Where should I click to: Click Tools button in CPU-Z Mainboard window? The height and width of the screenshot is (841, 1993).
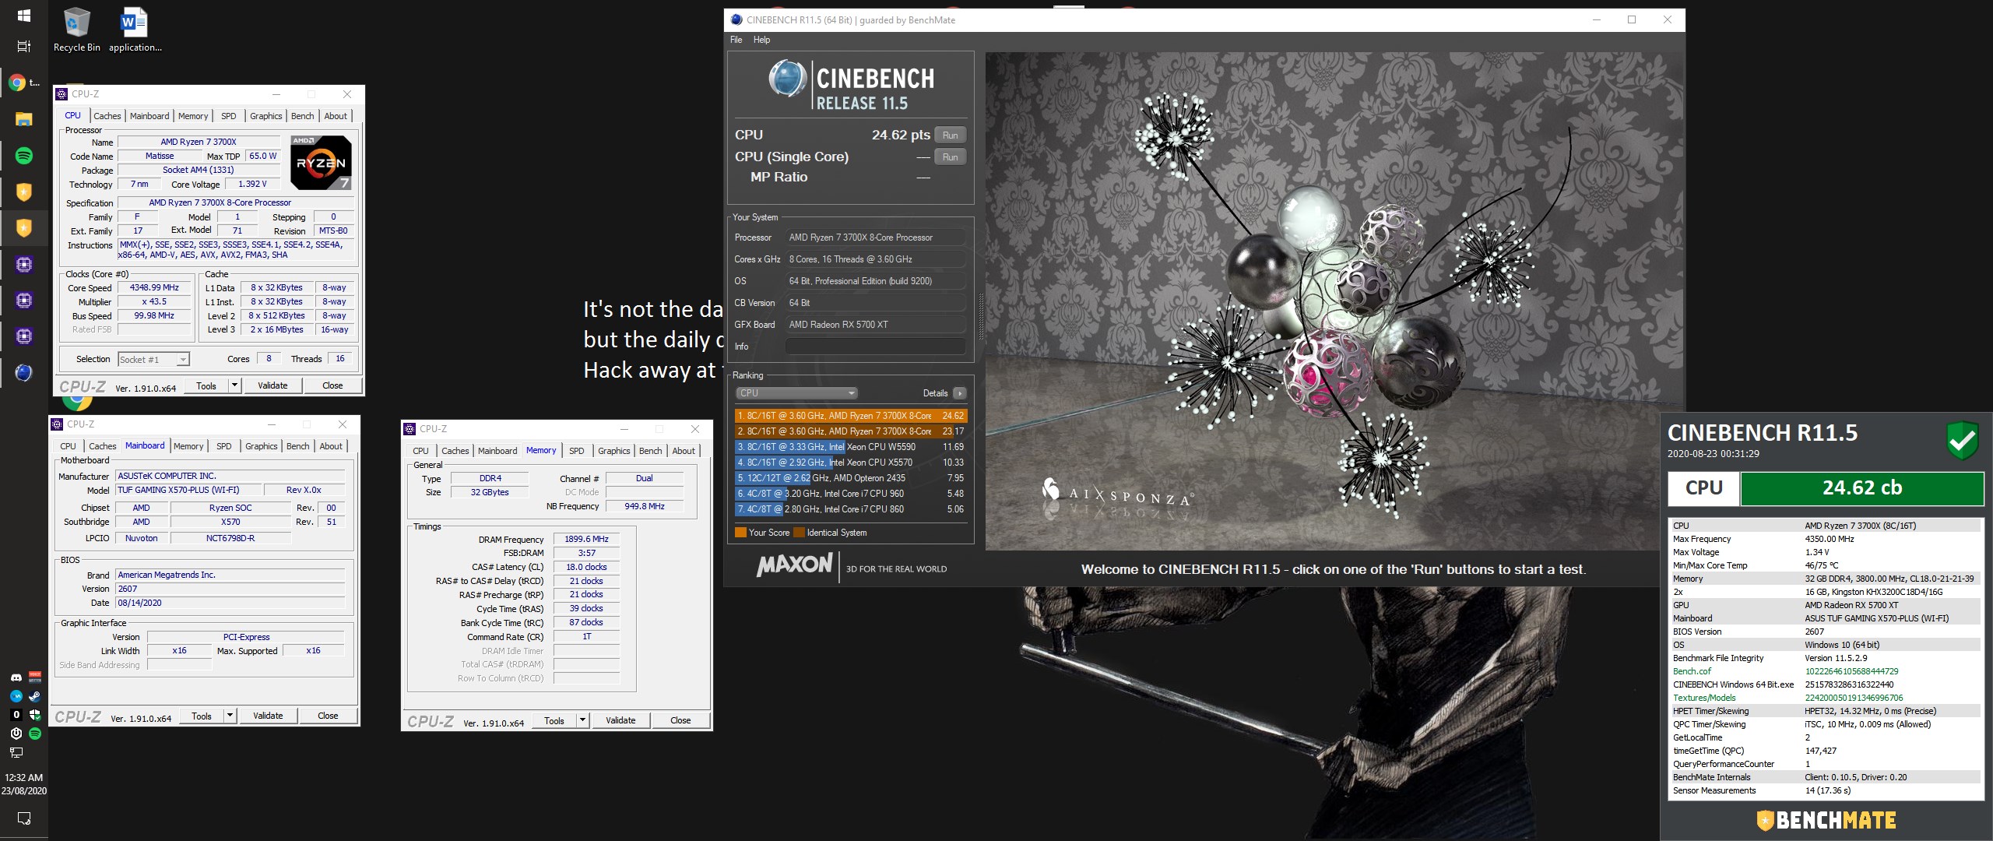click(x=202, y=716)
